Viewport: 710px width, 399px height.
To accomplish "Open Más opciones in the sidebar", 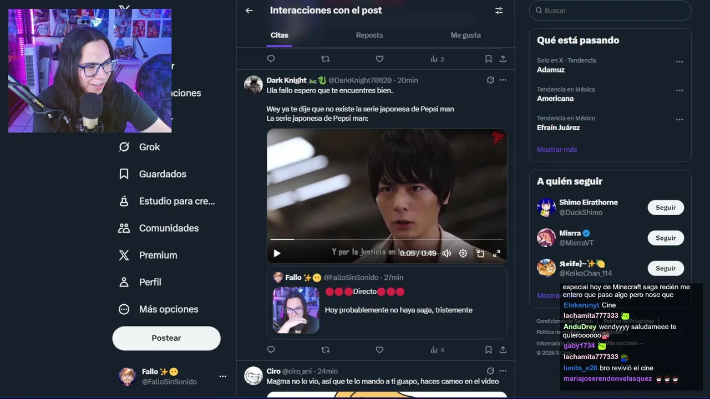I will (x=159, y=309).
